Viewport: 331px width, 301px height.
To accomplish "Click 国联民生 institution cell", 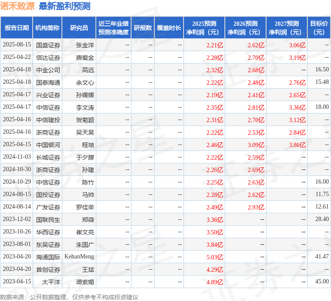I will (x=48, y=219).
